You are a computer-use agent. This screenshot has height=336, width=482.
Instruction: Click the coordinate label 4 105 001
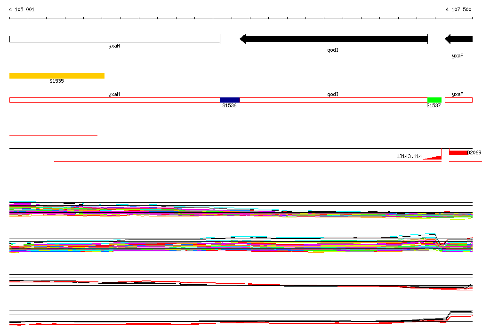pos(22,9)
